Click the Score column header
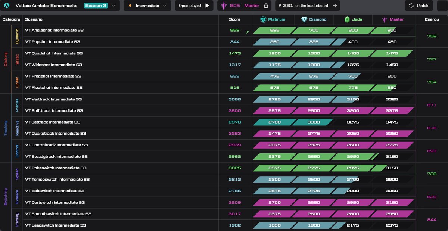The height and width of the screenshot is (231, 448). coord(235,19)
